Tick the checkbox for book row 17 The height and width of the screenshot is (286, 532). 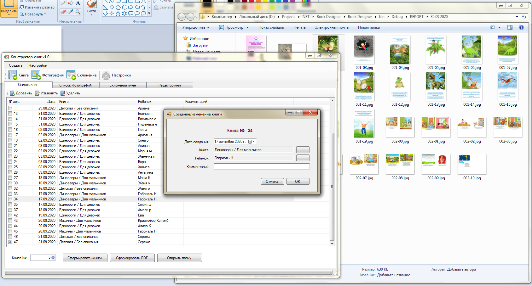point(10,135)
